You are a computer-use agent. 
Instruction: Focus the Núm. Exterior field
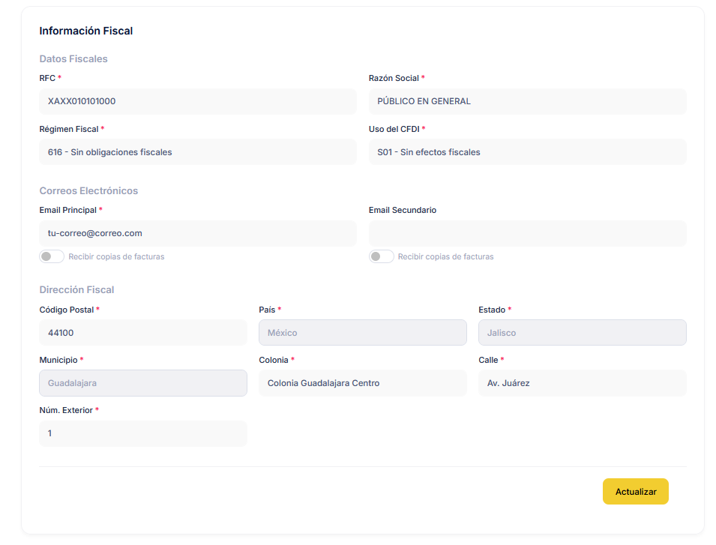click(142, 433)
